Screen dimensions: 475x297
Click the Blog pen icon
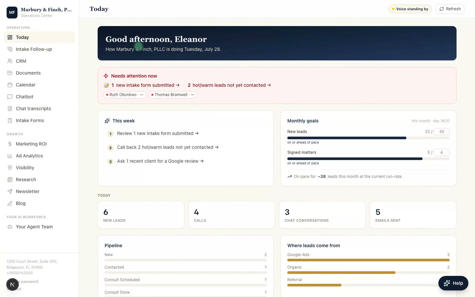(10, 203)
